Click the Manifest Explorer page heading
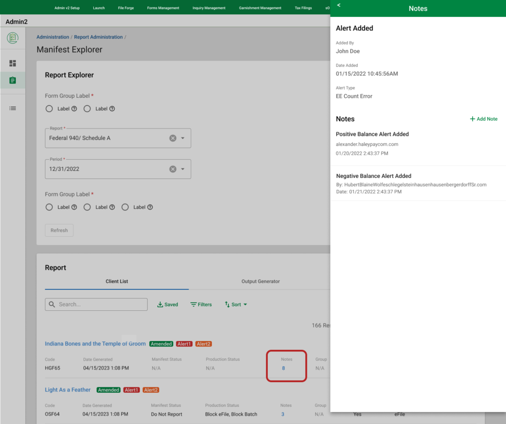Viewport: 506px width, 424px height. click(x=69, y=50)
